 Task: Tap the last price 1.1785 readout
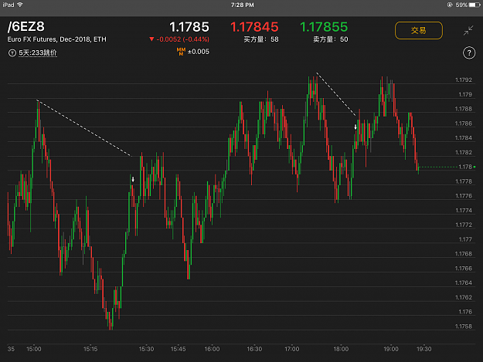[189, 27]
